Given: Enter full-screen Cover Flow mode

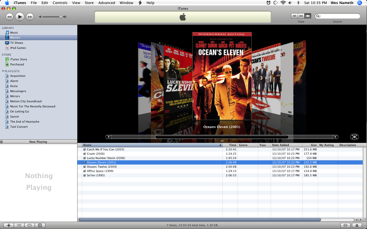Looking at the screenshot, I should coord(354,137).
